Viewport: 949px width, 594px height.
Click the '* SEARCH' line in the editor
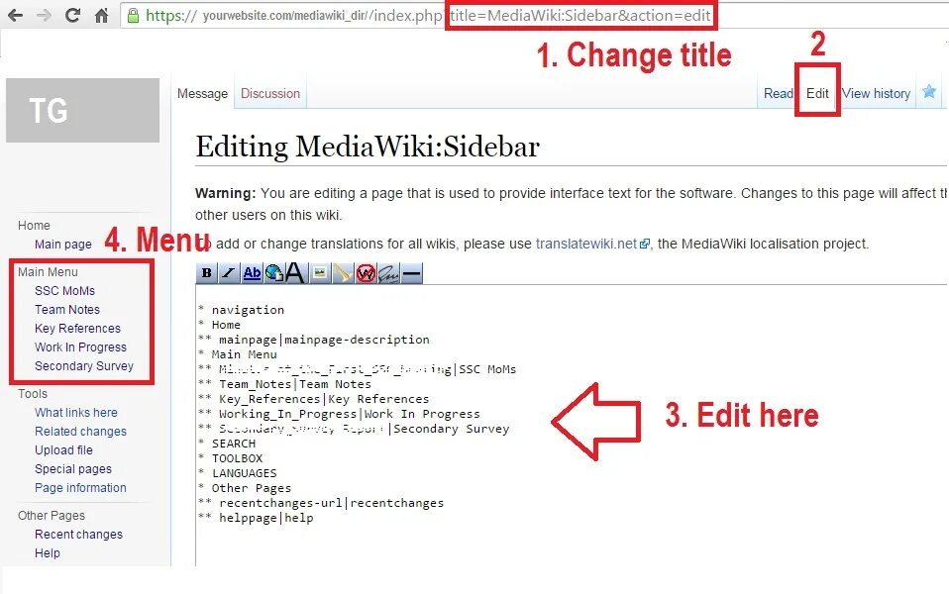pyautogui.click(x=227, y=444)
